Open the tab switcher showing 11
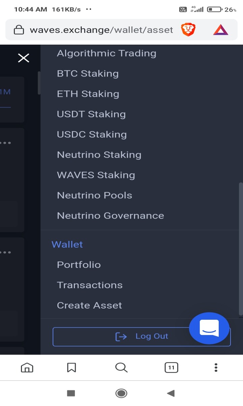Viewport: 243px width, 406px height. (171, 367)
